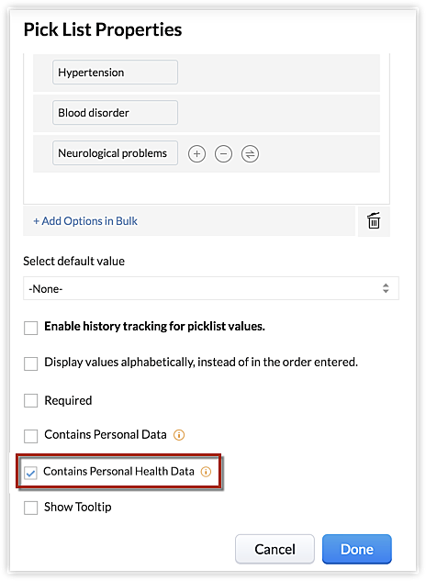The width and height of the screenshot is (426, 581).
Task: Click info icon beside Personal Health Data
Action: (206, 472)
